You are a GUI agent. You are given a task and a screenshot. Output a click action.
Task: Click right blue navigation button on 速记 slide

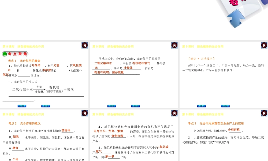click(225, 106)
